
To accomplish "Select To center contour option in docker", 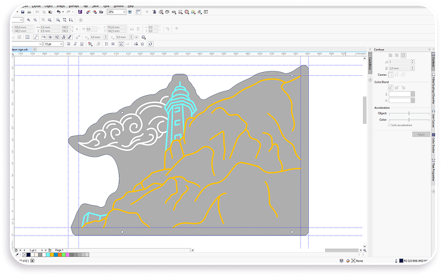I will 390,55.
